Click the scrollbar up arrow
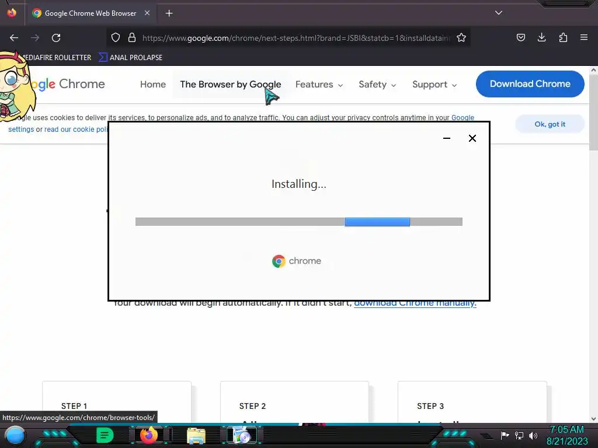Viewport: 598px width, 448px height. tap(593, 70)
